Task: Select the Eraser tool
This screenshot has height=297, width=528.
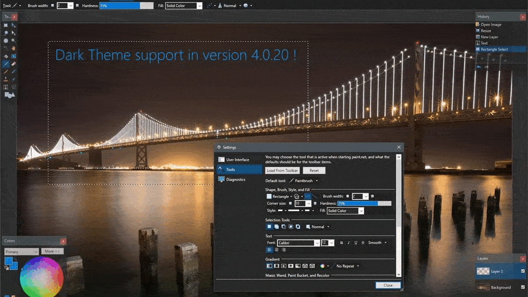Action: [x=13, y=63]
